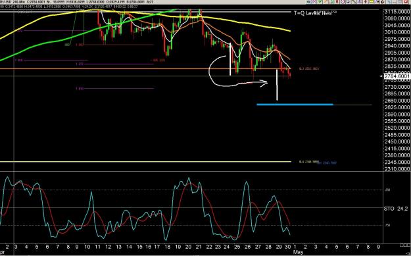Viewport: 411px width, 256px height.
Task: Click the yellow bar toolbar icon
Action: pos(371,1)
